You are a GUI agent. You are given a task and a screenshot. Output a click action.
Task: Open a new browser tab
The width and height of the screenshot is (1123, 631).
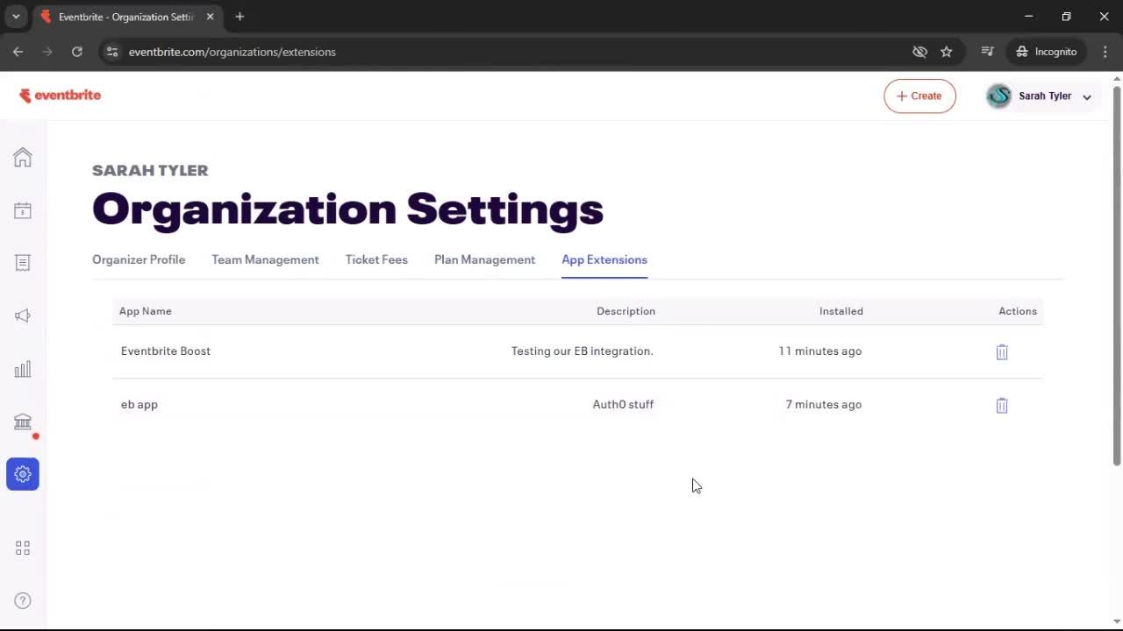(x=240, y=17)
